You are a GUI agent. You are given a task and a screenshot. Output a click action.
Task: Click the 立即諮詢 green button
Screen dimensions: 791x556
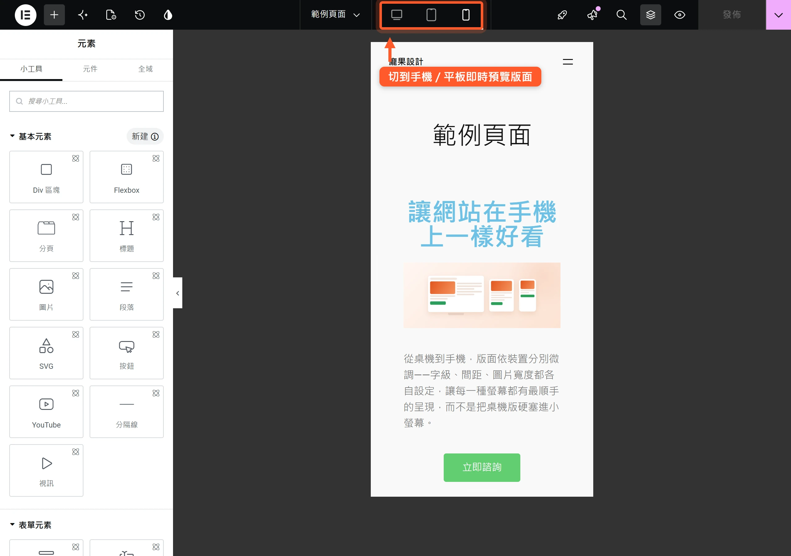482,467
